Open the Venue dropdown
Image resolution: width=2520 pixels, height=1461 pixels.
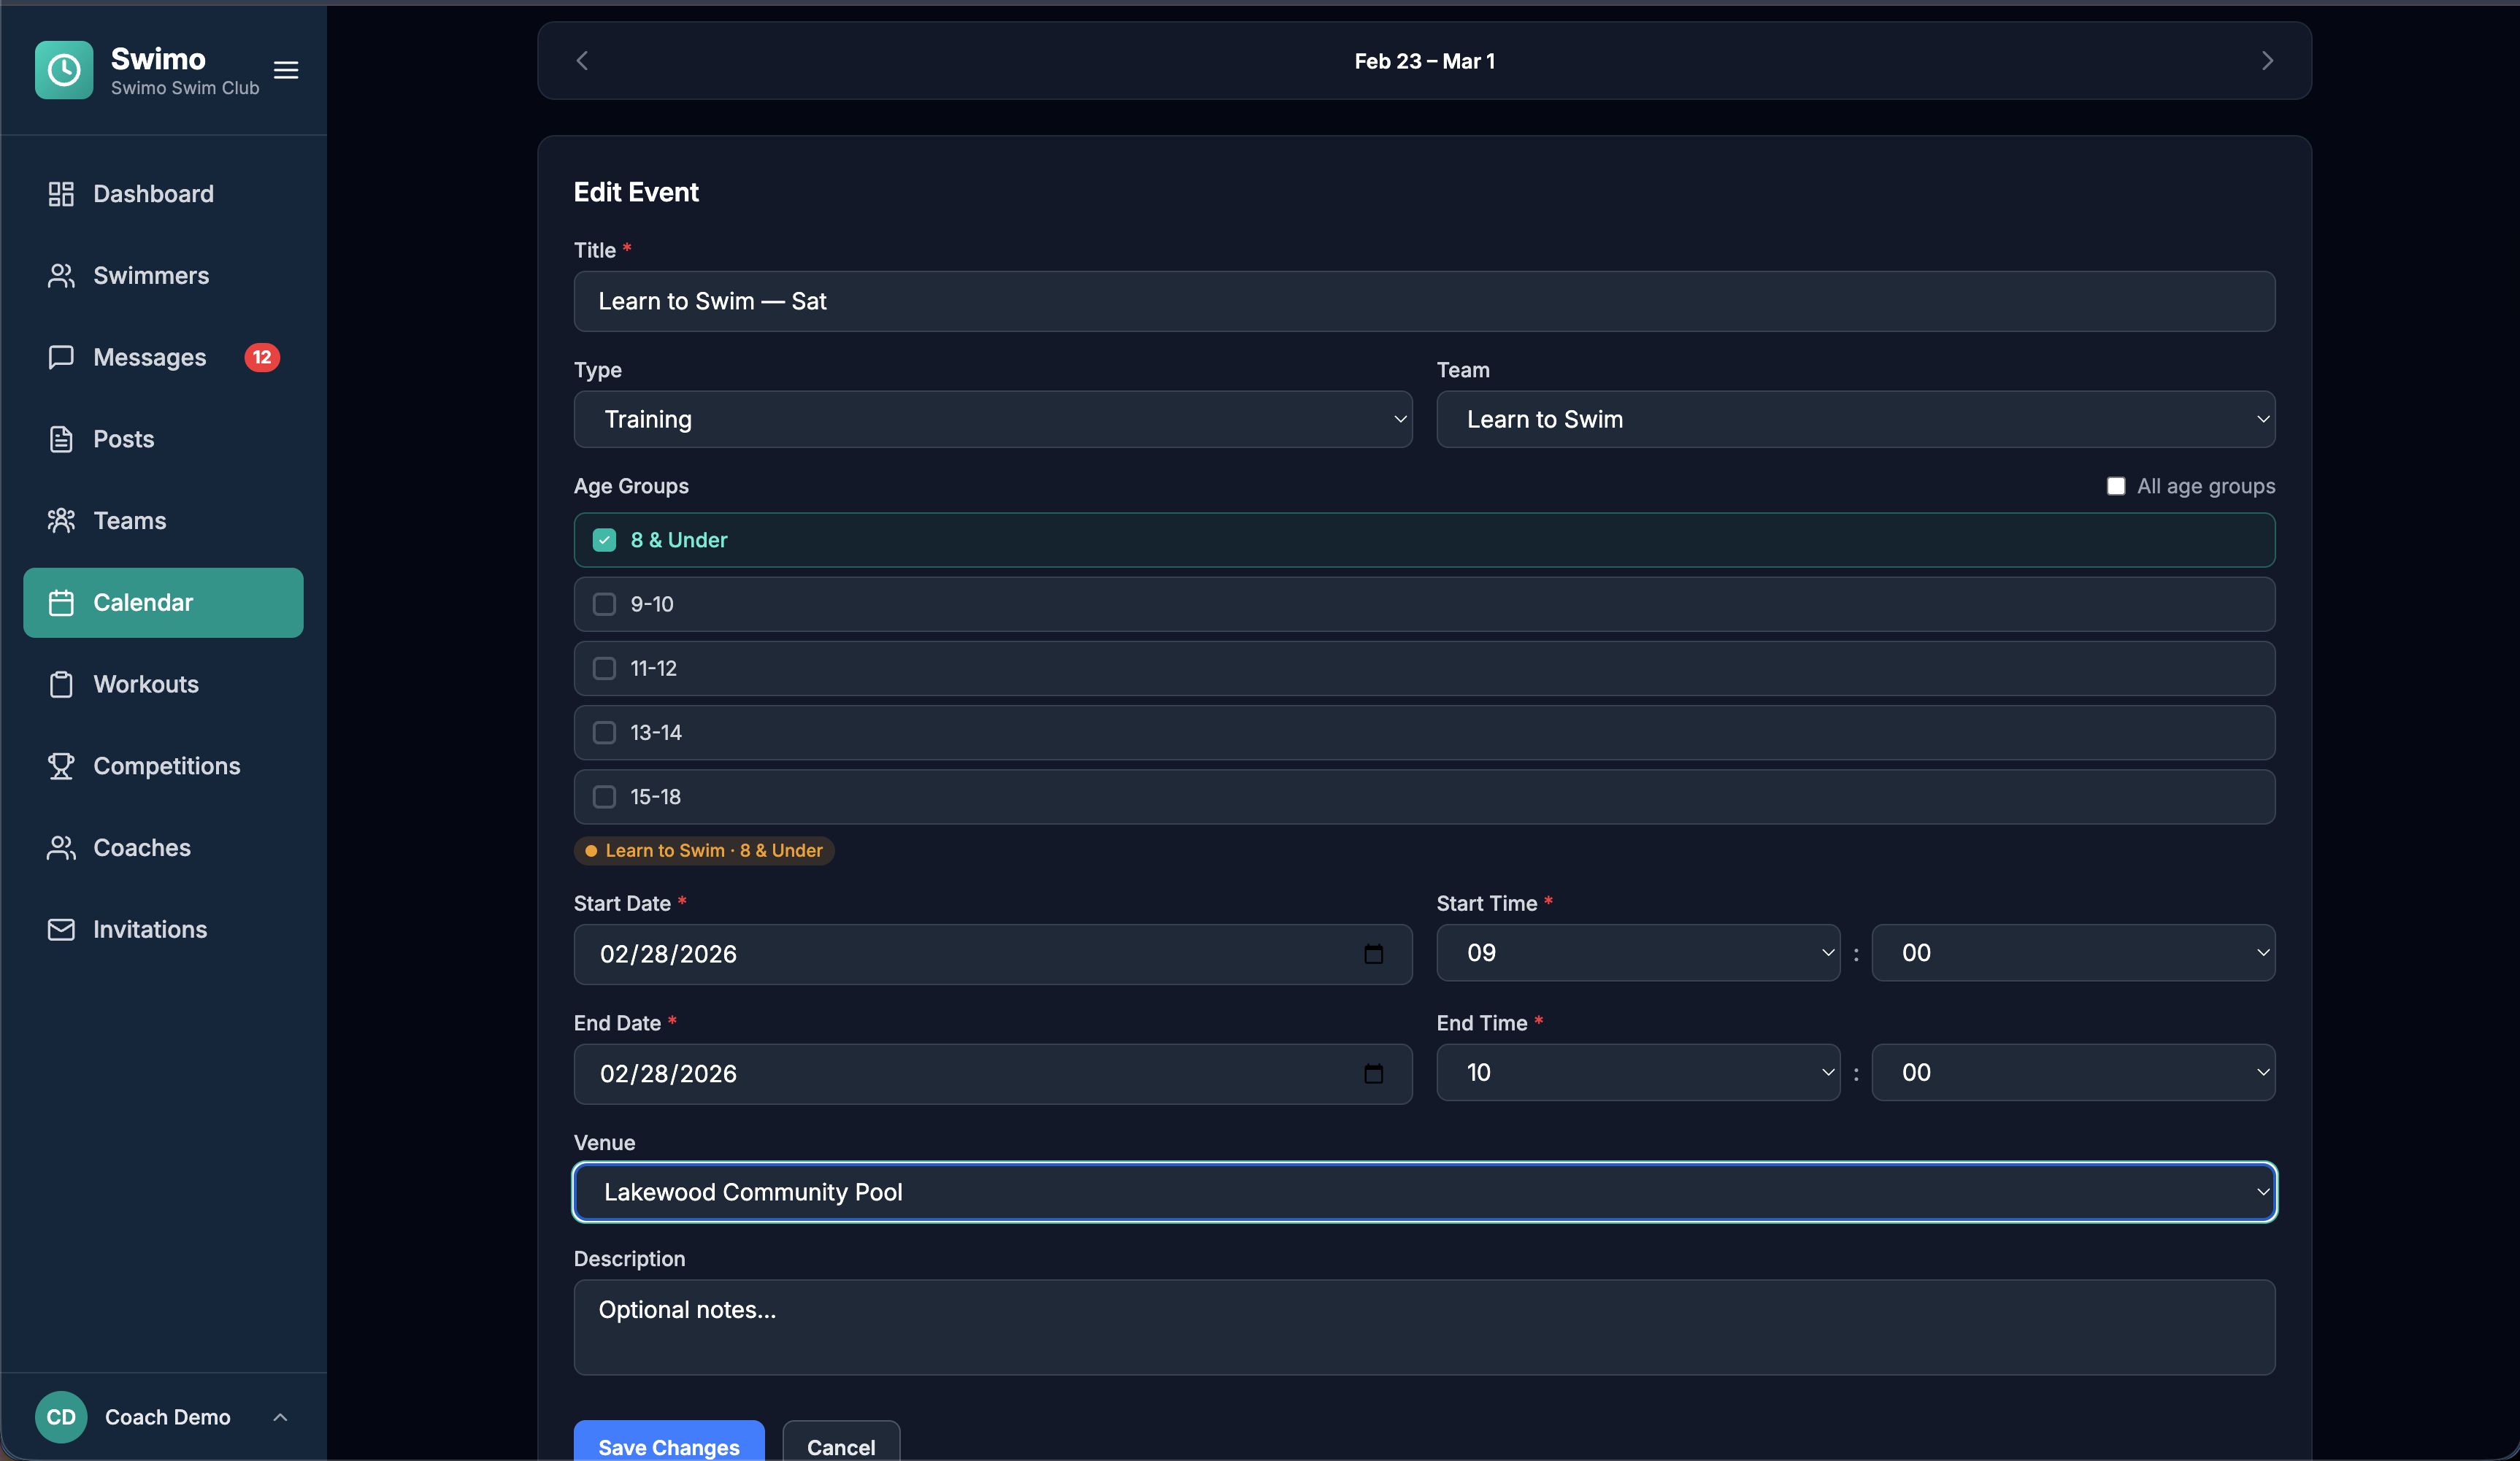1424,1191
